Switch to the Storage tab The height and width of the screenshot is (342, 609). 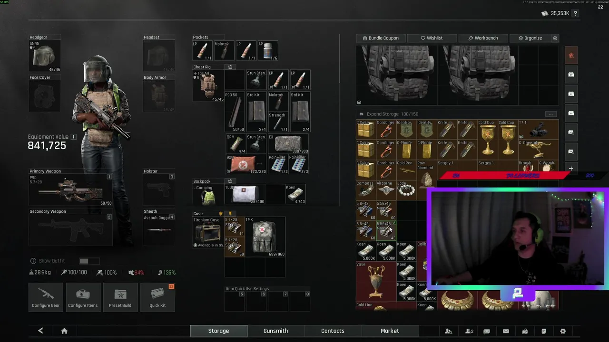tap(218, 331)
